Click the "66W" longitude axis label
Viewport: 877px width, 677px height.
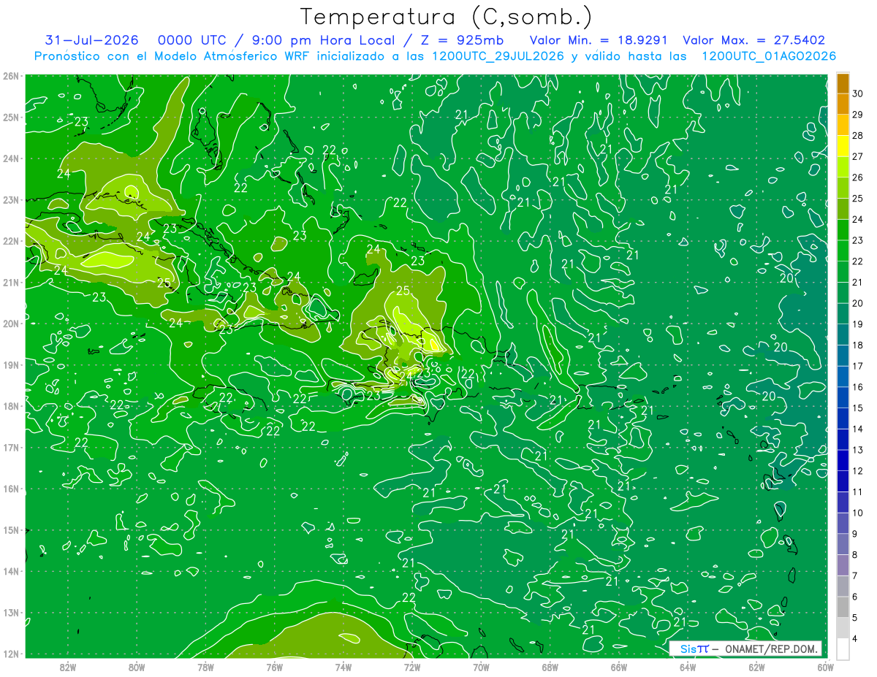click(x=619, y=667)
